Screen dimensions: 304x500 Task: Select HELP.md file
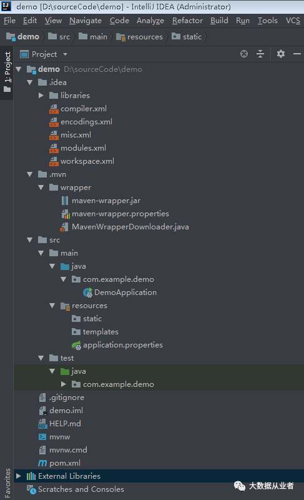point(65,424)
